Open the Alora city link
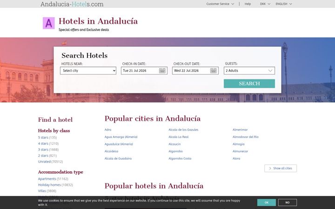The width and height of the screenshot is (335, 209). click(x=236, y=158)
